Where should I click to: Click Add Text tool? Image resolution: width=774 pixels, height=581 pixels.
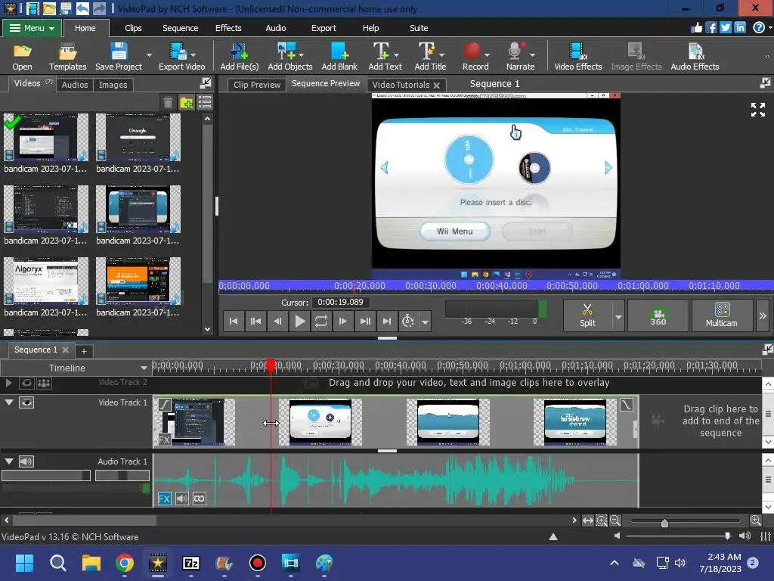click(385, 56)
